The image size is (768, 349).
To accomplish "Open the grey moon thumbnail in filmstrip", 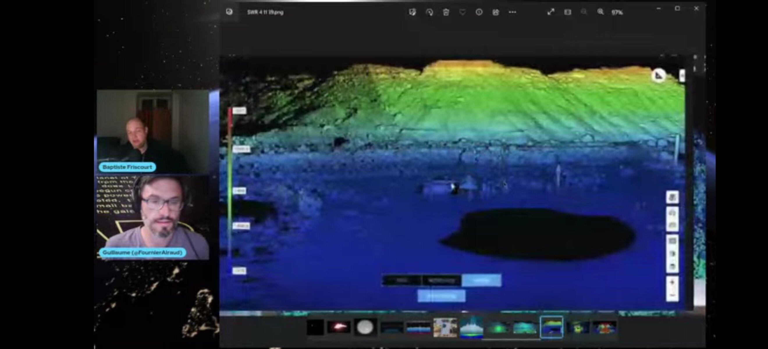I will pos(365,327).
